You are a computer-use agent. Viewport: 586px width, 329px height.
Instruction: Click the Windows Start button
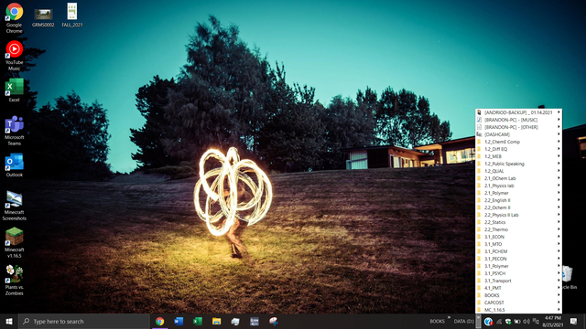(9, 321)
